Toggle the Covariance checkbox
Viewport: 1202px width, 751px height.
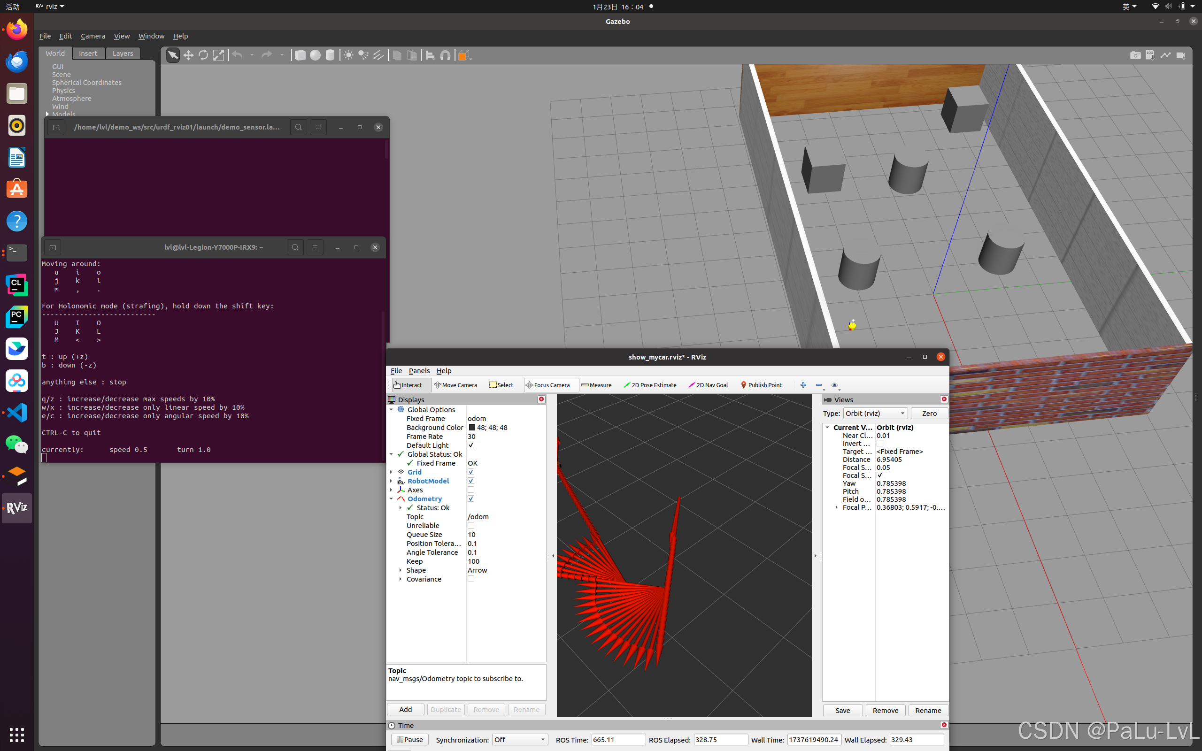click(471, 579)
